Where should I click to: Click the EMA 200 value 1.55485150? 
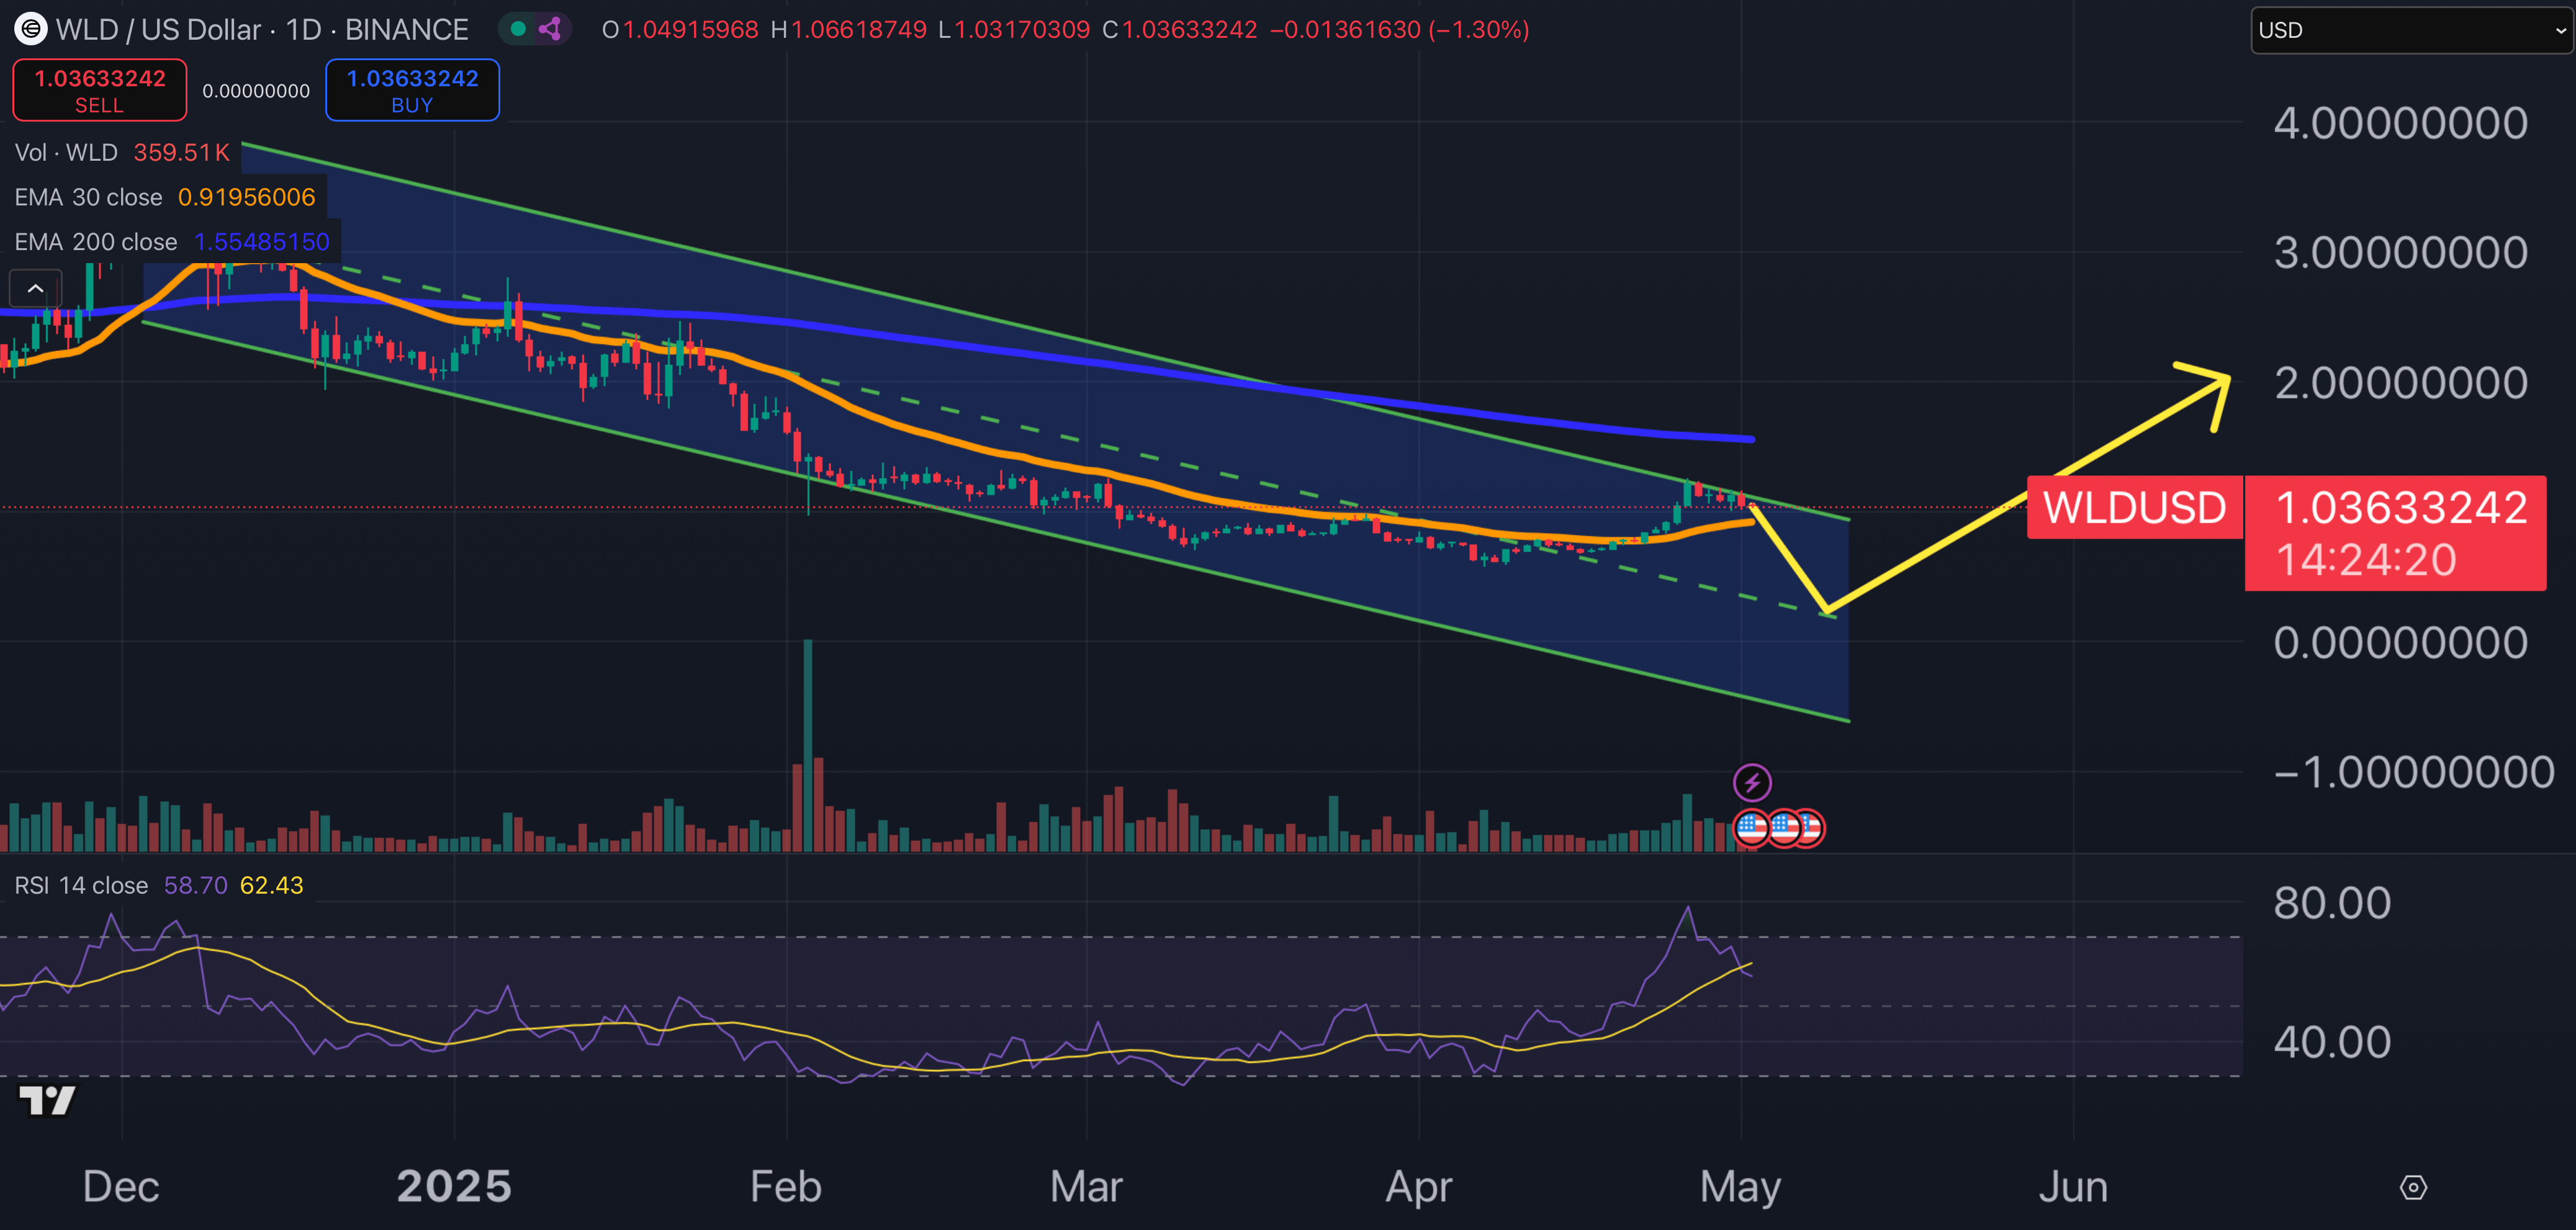[x=261, y=242]
